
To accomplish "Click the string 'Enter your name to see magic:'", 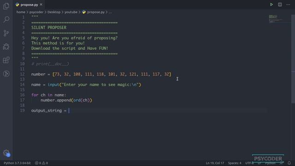I will click(x=98, y=85).
